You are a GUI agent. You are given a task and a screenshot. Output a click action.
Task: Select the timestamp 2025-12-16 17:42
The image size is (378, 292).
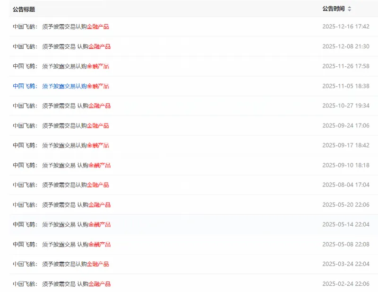click(346, 27)
